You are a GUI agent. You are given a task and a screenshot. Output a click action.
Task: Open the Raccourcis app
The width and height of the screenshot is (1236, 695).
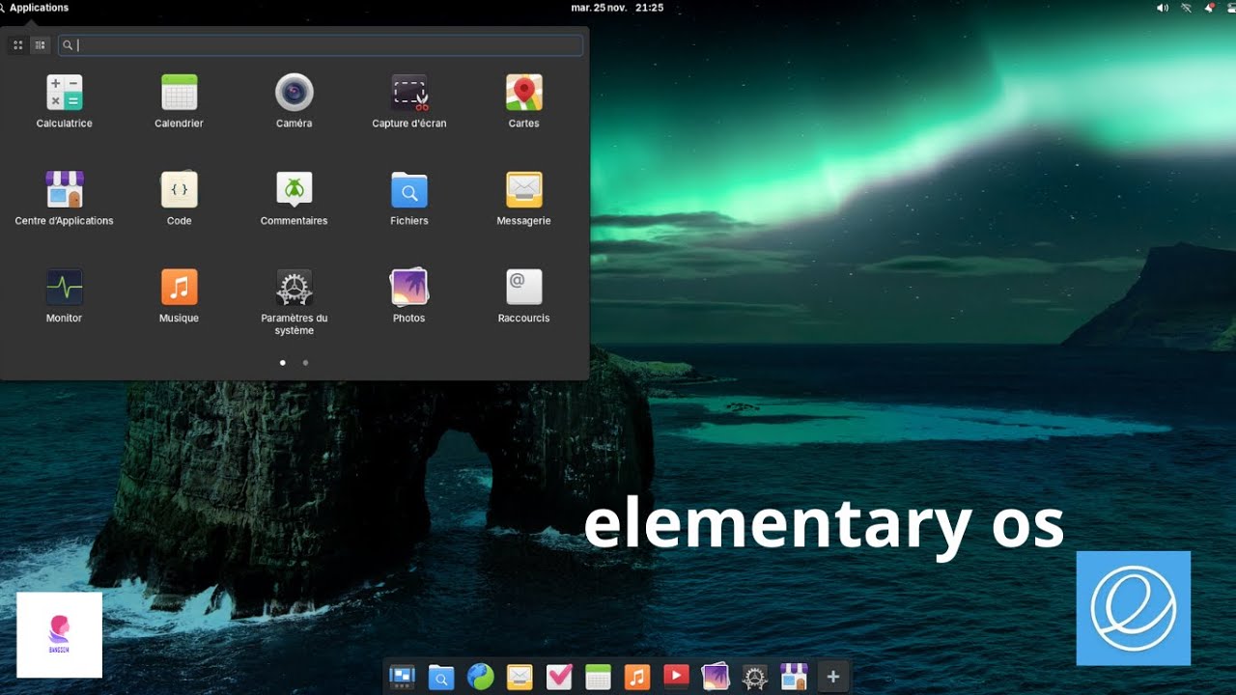pyautogui.click(x=523, y=295)
